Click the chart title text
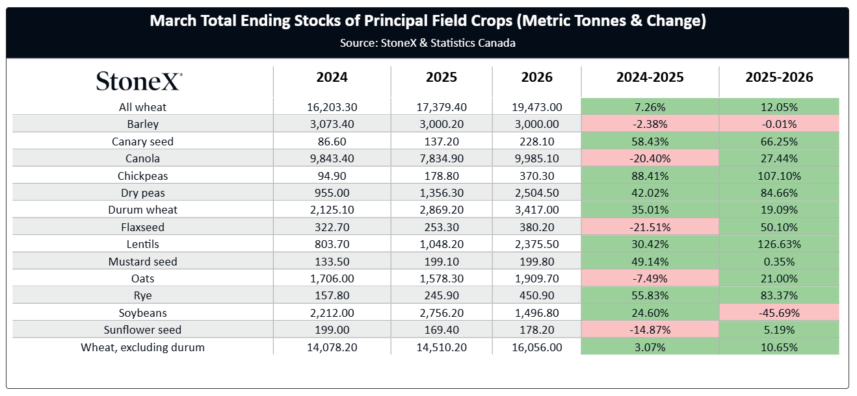 pos(428,21)
